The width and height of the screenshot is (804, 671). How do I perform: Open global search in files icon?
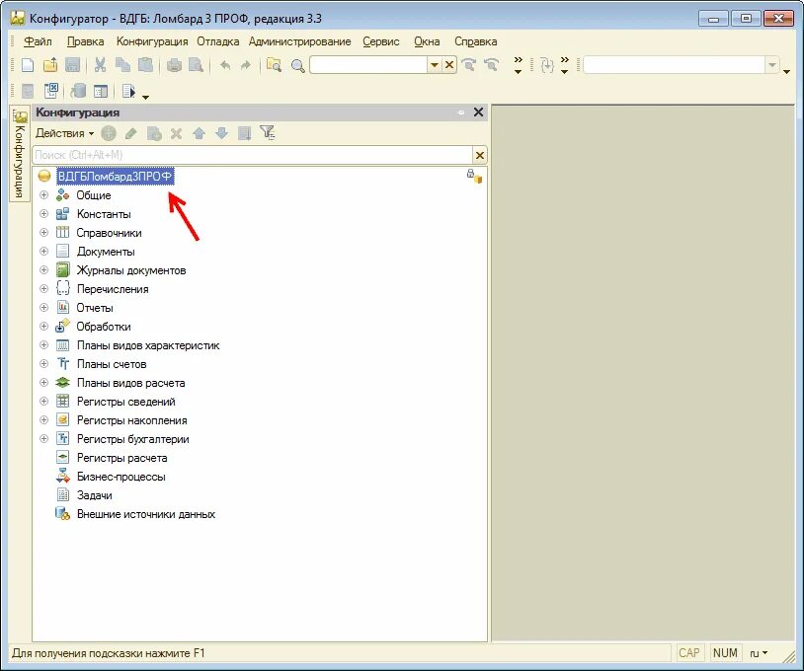point(275,65)
